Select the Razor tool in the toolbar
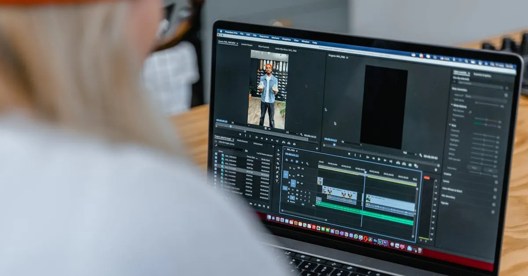The width and height of the screenshot is (528, 276). (x=278, y=163)
